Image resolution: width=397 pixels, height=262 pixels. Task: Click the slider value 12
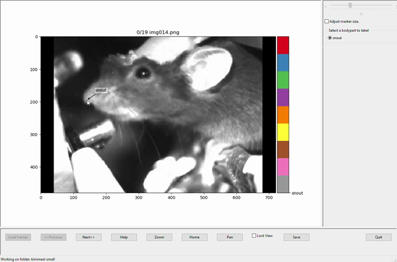(361, 14)
